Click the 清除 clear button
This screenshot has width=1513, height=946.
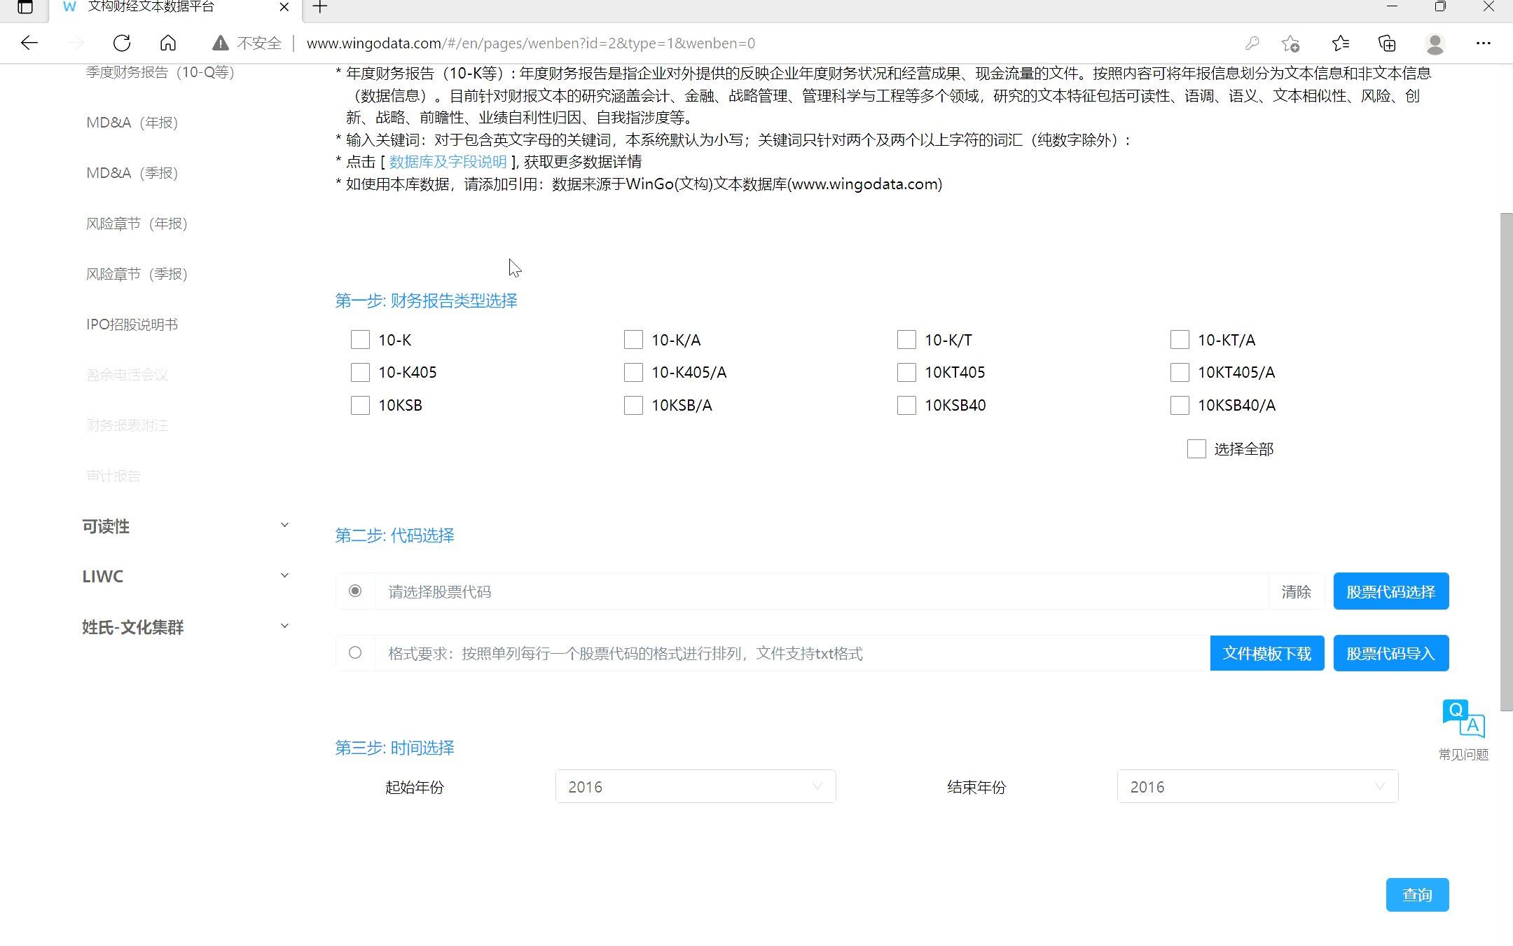[x=1296, y=591]
